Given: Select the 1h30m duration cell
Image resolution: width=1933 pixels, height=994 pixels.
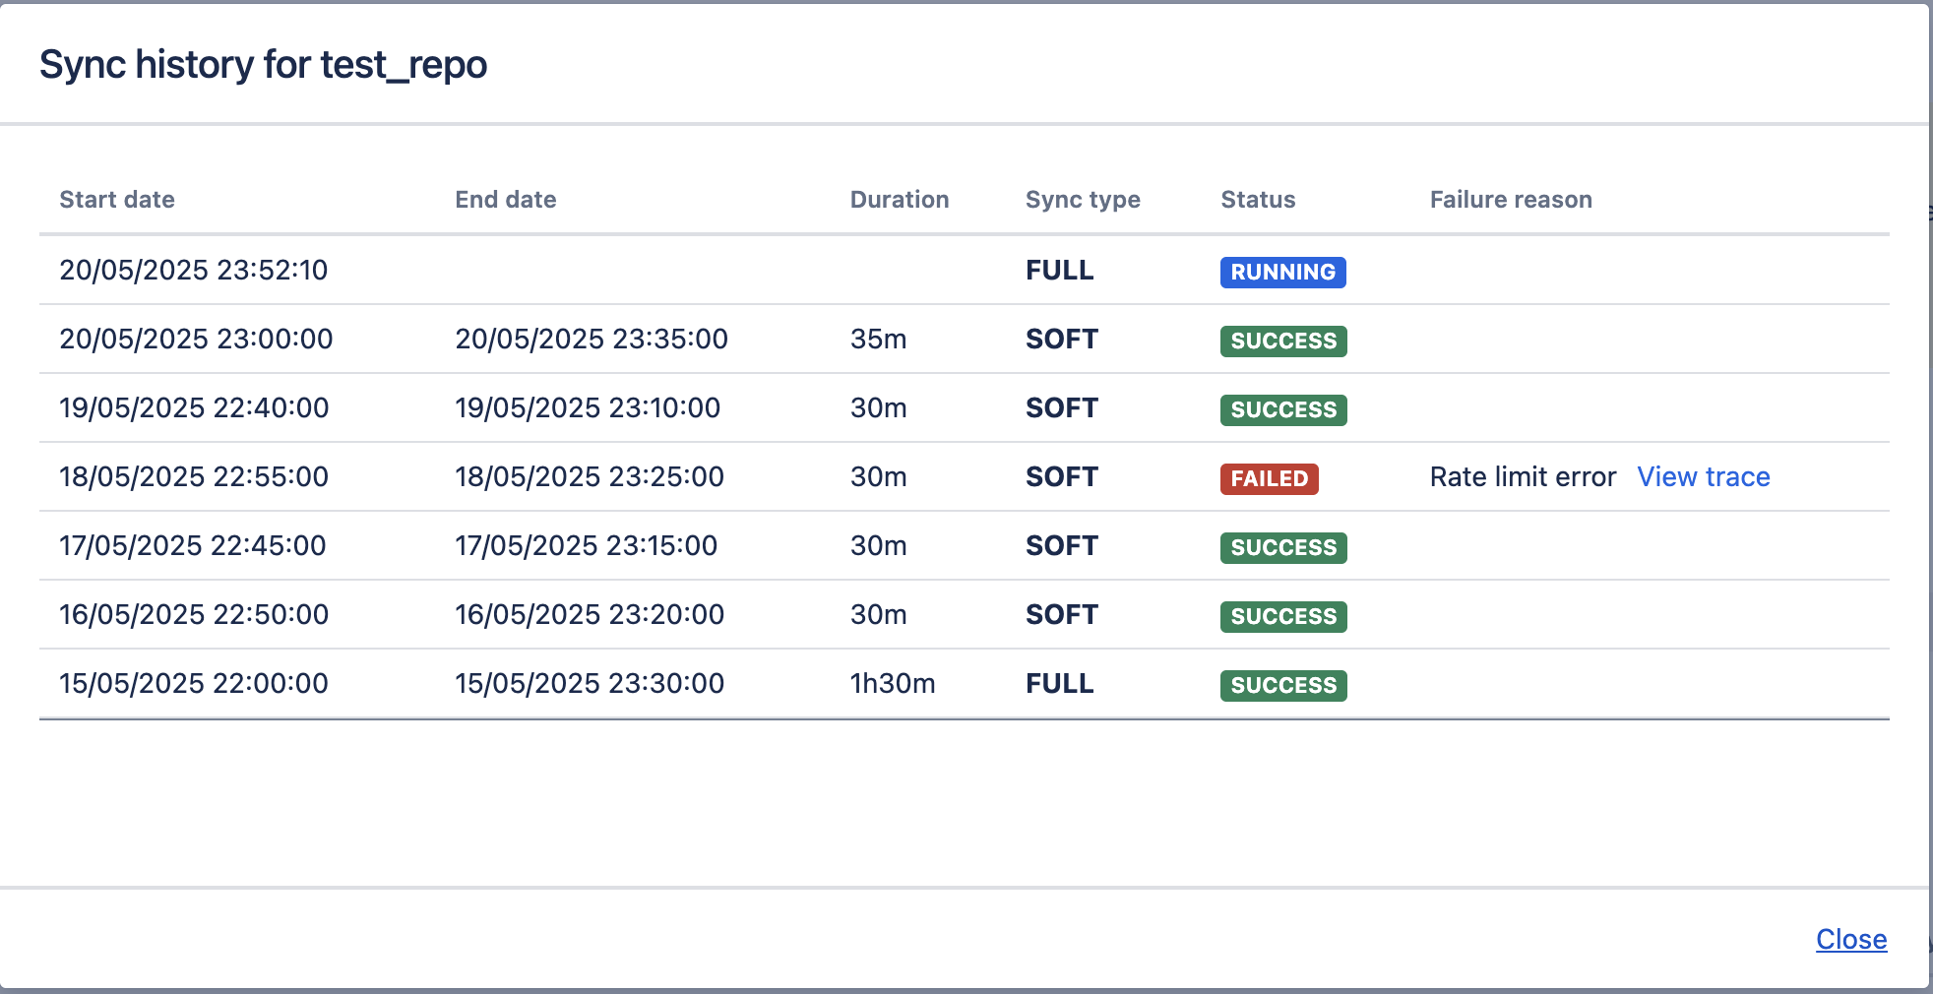Looking at the screenshot, I should [892, 684].
